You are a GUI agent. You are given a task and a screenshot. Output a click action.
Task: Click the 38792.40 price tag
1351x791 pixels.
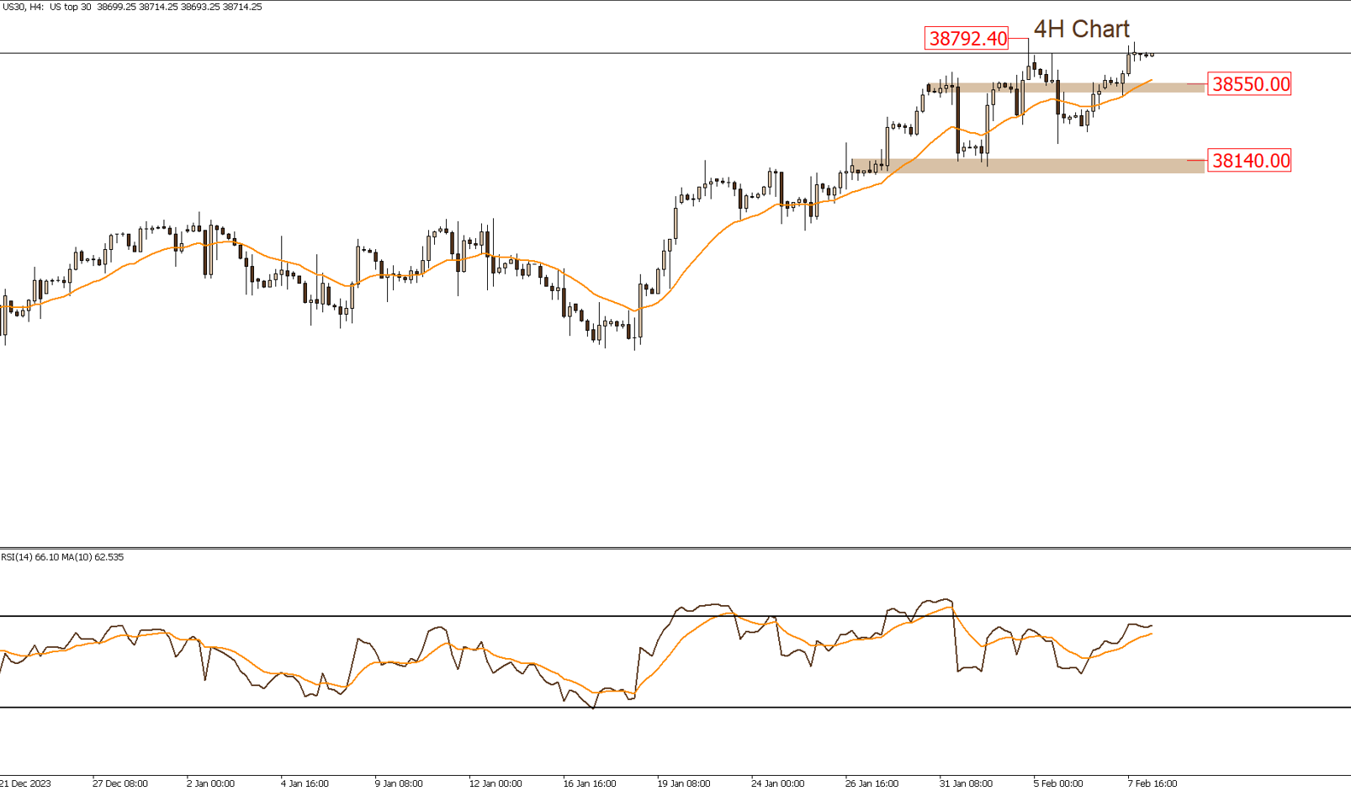pyautogui.click(x=967, y=38)
